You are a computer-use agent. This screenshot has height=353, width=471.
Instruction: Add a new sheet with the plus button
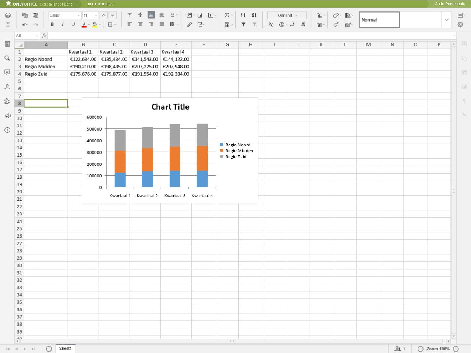click(49, 349)
